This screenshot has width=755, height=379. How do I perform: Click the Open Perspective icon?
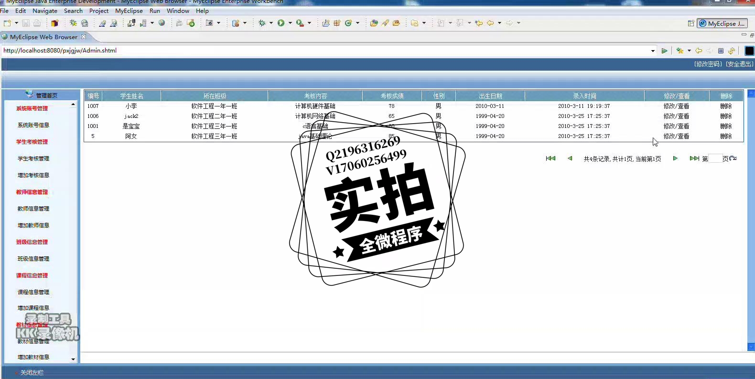click(x=691, y=23)
